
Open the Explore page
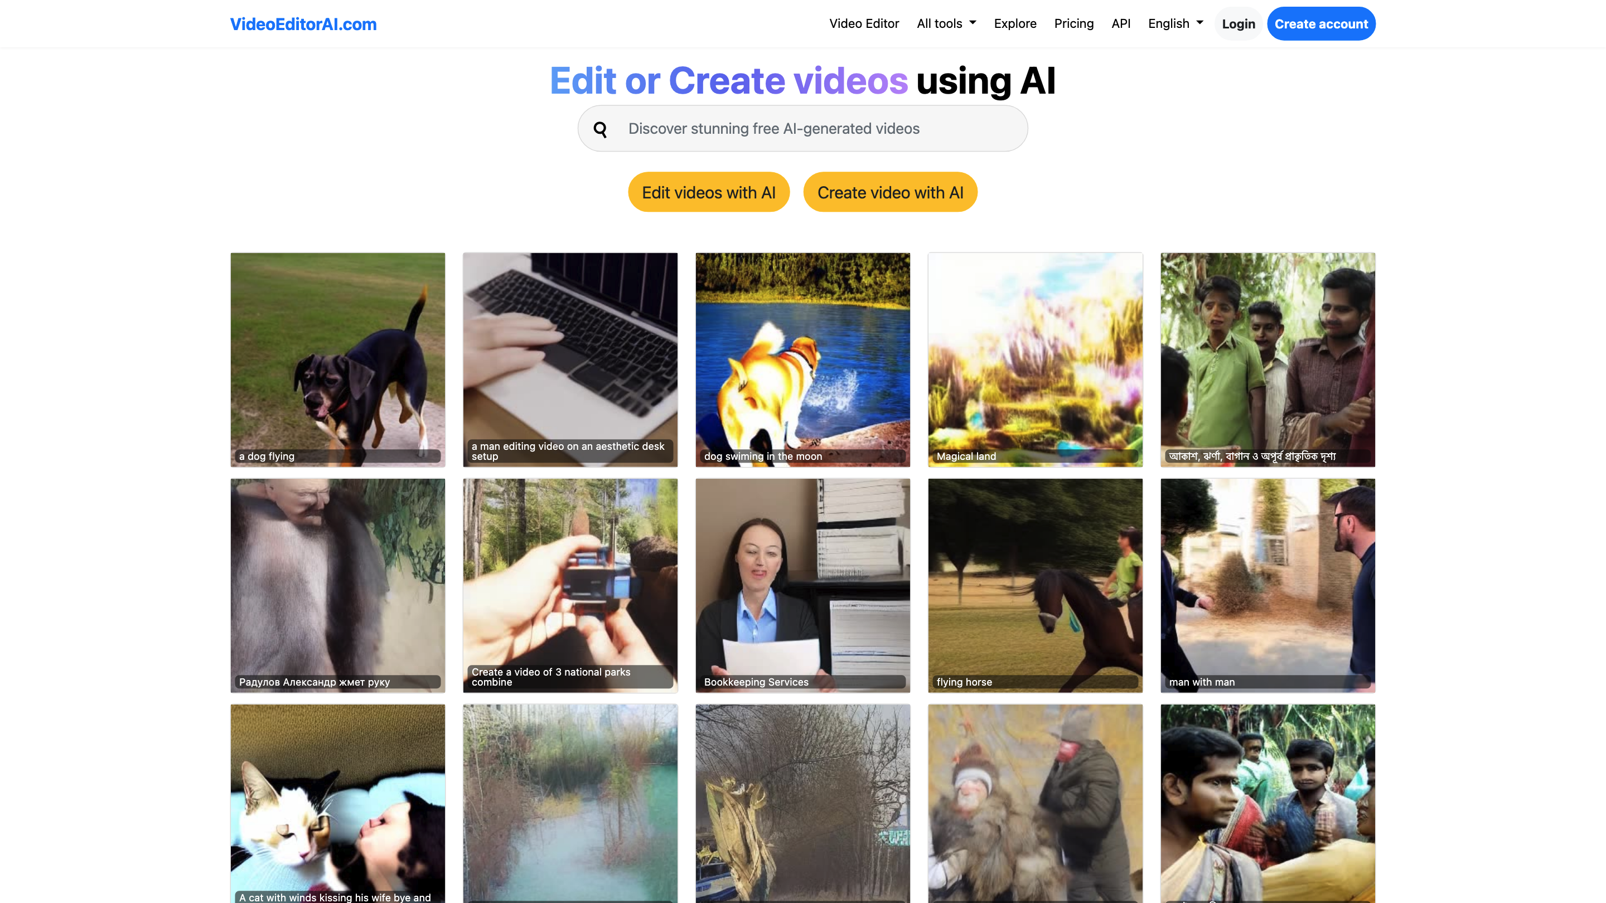click(x=1015, y=23)
